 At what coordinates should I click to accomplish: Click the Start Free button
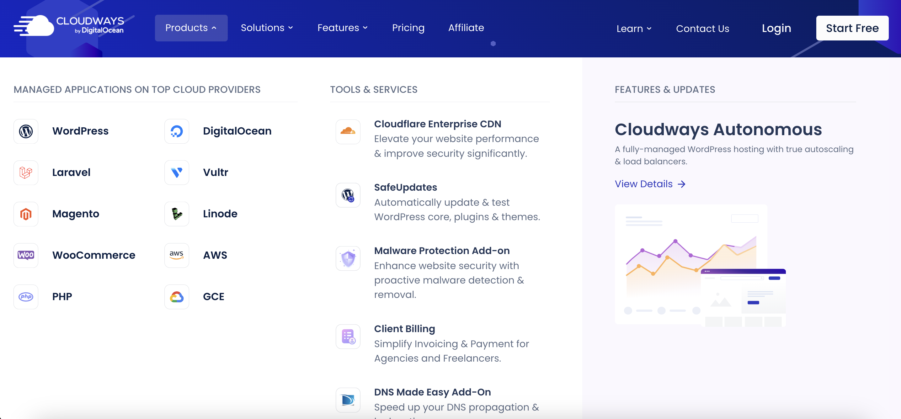852,28
